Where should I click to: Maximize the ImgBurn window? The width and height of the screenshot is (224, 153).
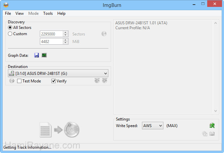click(x=203, y=4)
